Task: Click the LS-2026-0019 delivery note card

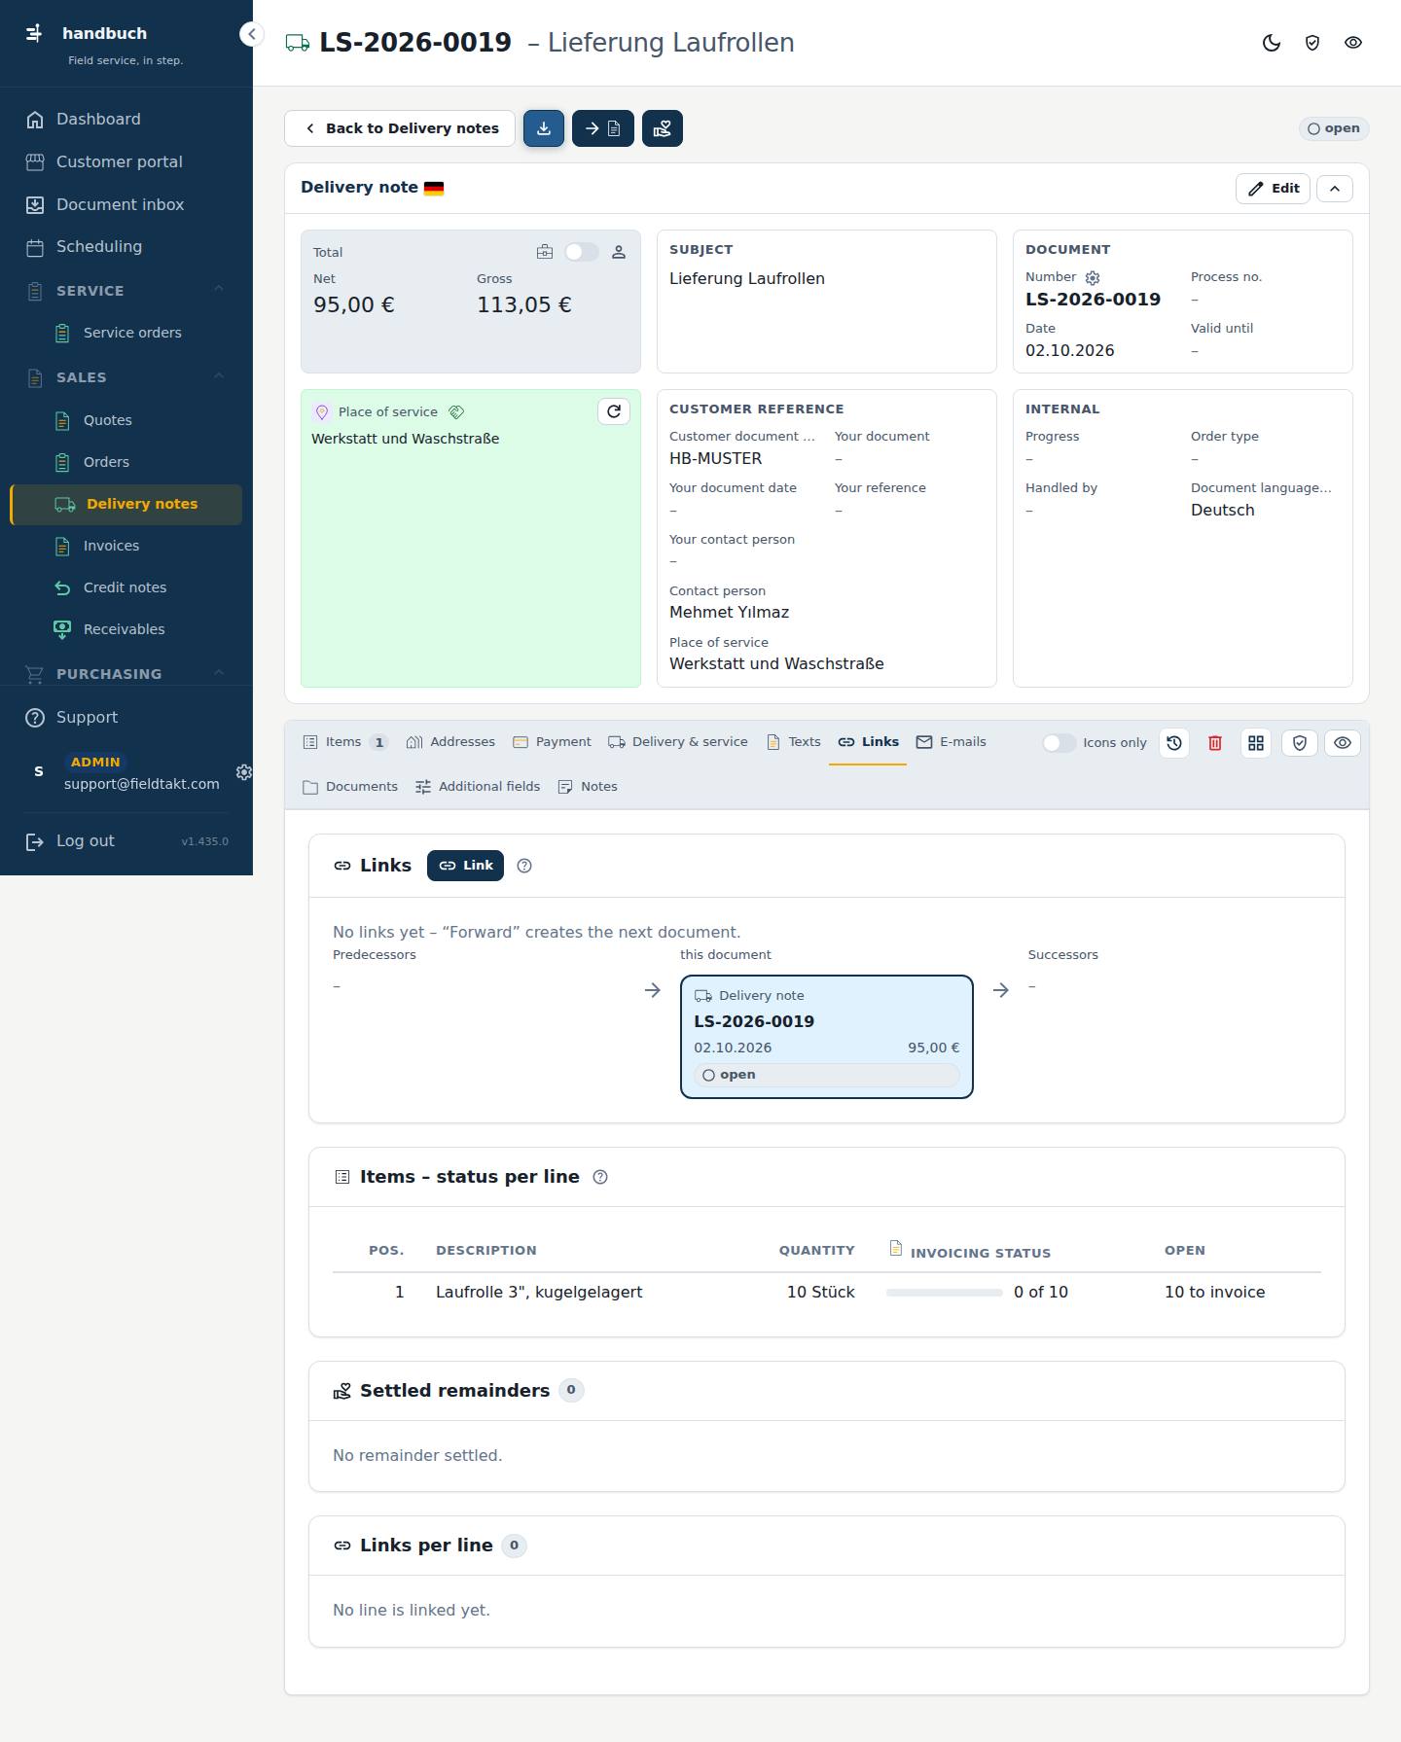Action: [827, 1037]
